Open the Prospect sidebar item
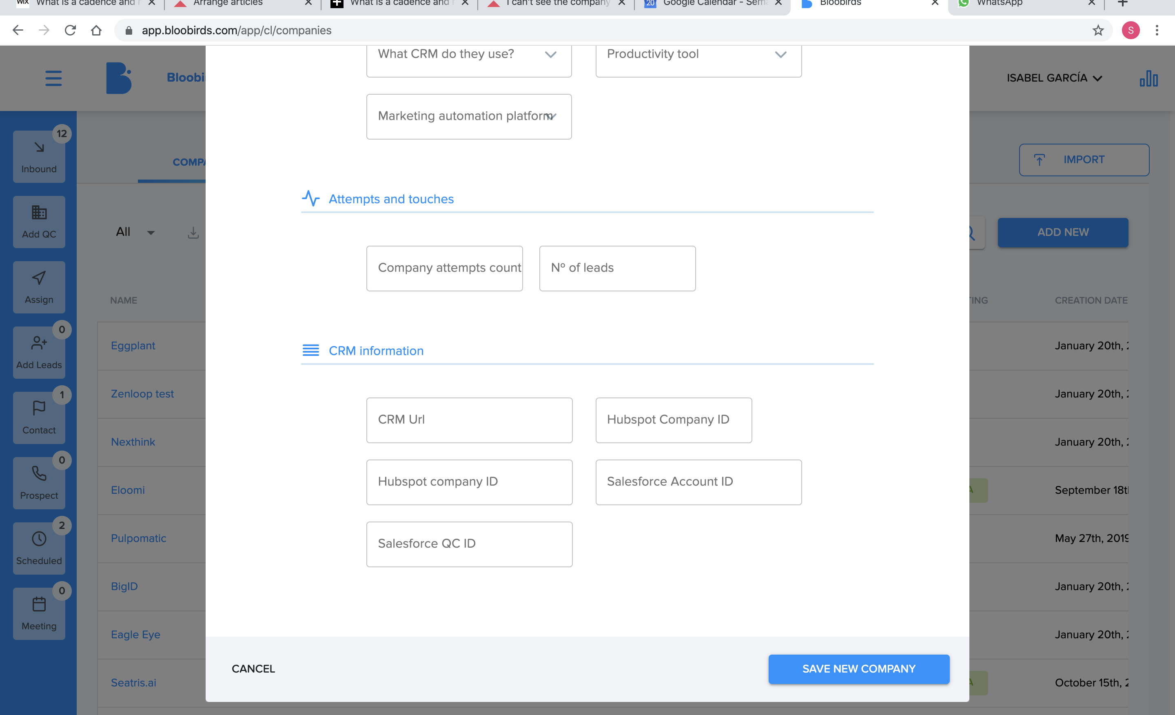This screenshot has height=715, width=1175. pyautogui.click(x=39, y=484)
